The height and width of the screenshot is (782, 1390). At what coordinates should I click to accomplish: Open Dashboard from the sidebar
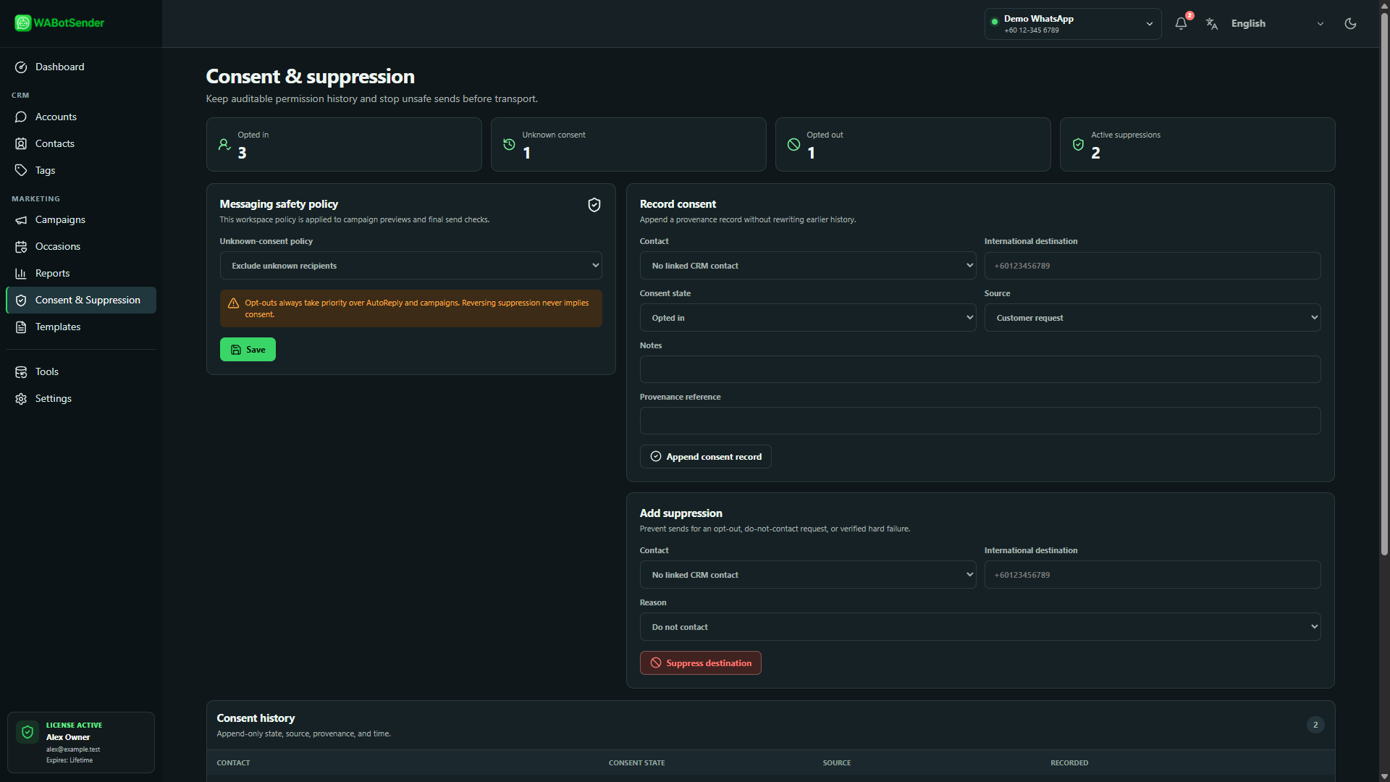81,67
